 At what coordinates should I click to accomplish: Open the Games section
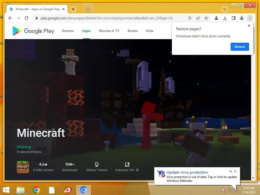[68, 31]
